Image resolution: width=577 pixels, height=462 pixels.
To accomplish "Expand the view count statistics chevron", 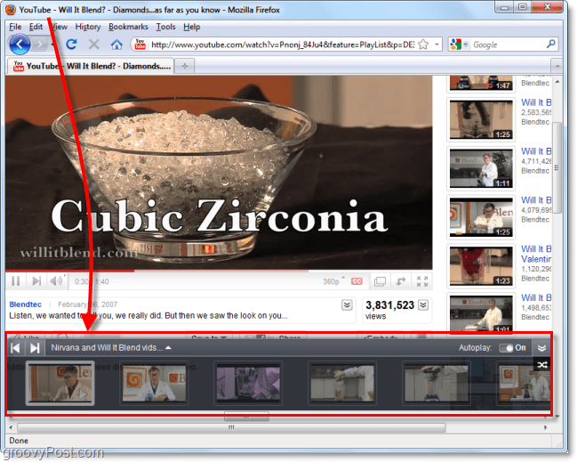I will click(x=423, y=305).
